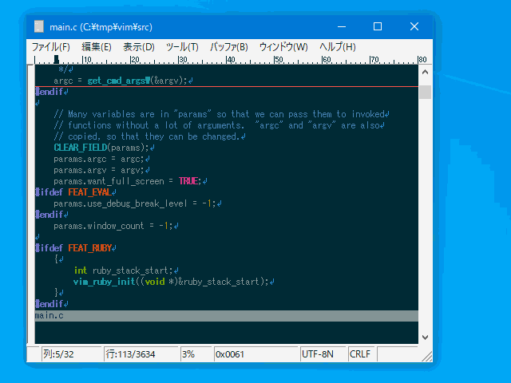Viewport: 511px width, 383px height.
Task: Click the 行:113/3634 line status field
Action: [141, 354]
